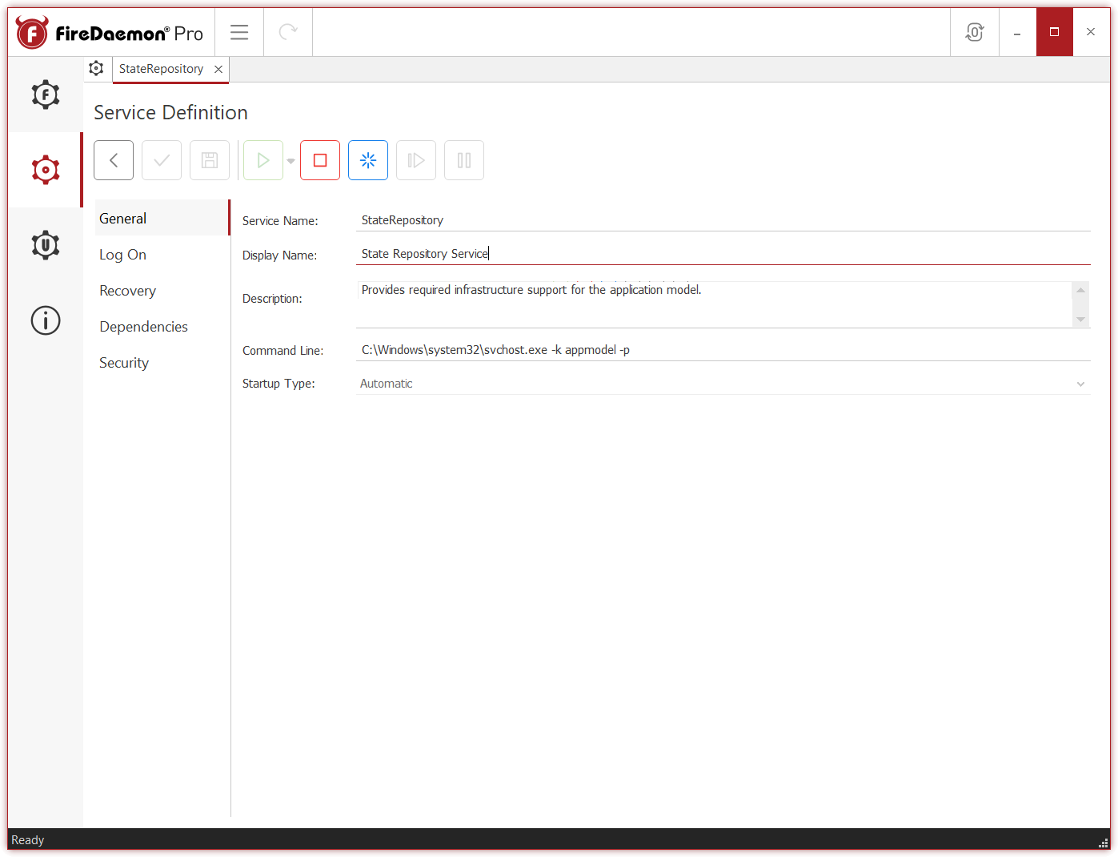Select the Dependencies section
Image resolution: width=1118 pixels, height=857 pixels.
142,326
